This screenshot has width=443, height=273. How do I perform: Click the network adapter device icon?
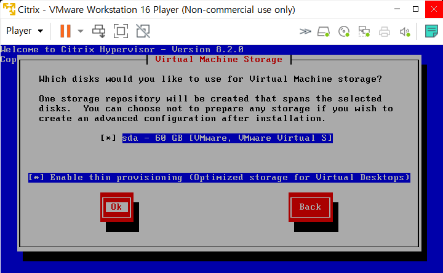pyautogui.click(x=364, y=31)
